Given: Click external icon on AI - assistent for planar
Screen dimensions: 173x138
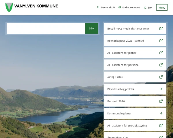Looking at the screenshot, I should pyautogui.click(x=161, y=53).
